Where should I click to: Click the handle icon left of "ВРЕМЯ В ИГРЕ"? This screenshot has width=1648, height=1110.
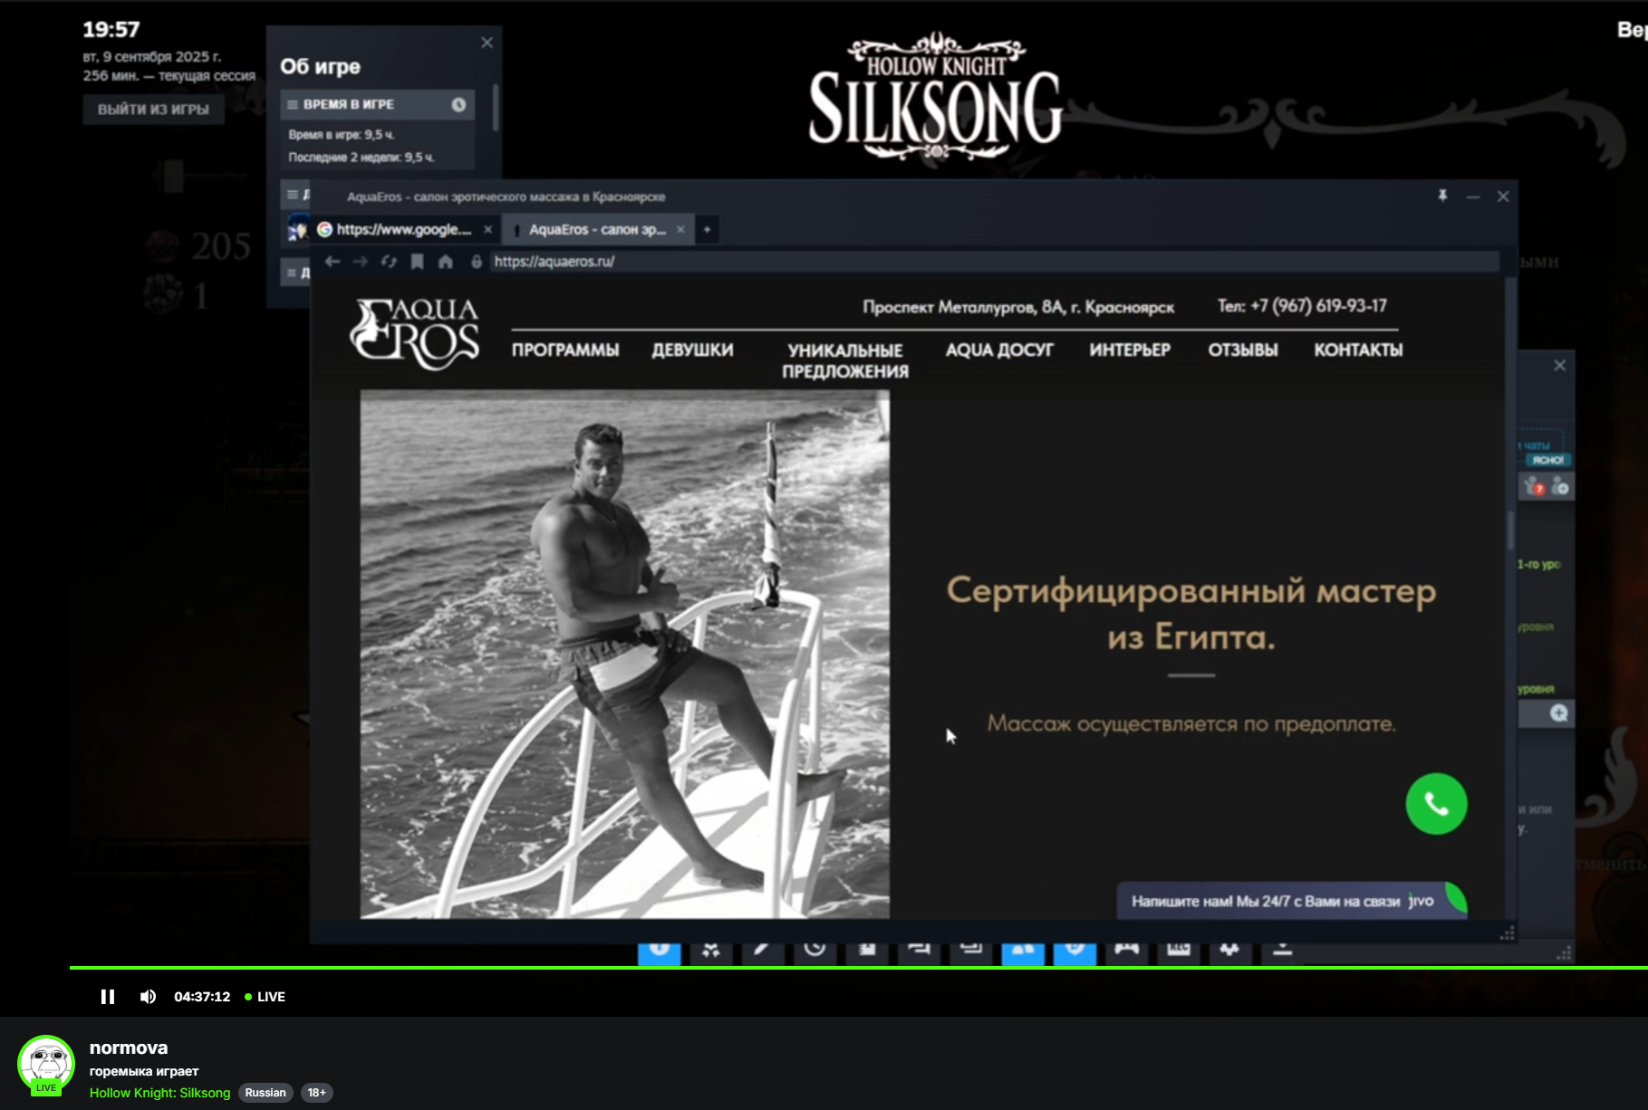[x=293, y=105]
